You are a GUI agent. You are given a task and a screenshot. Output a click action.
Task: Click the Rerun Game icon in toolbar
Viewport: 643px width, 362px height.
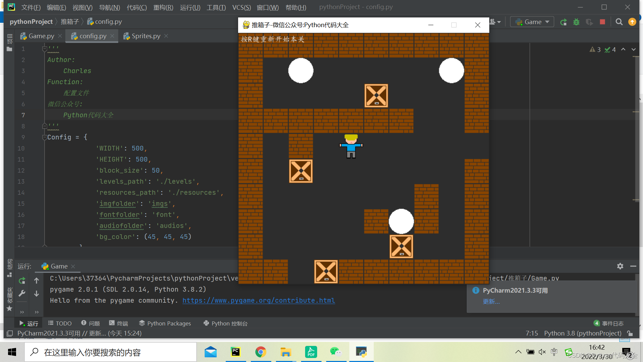coord(564,22)
